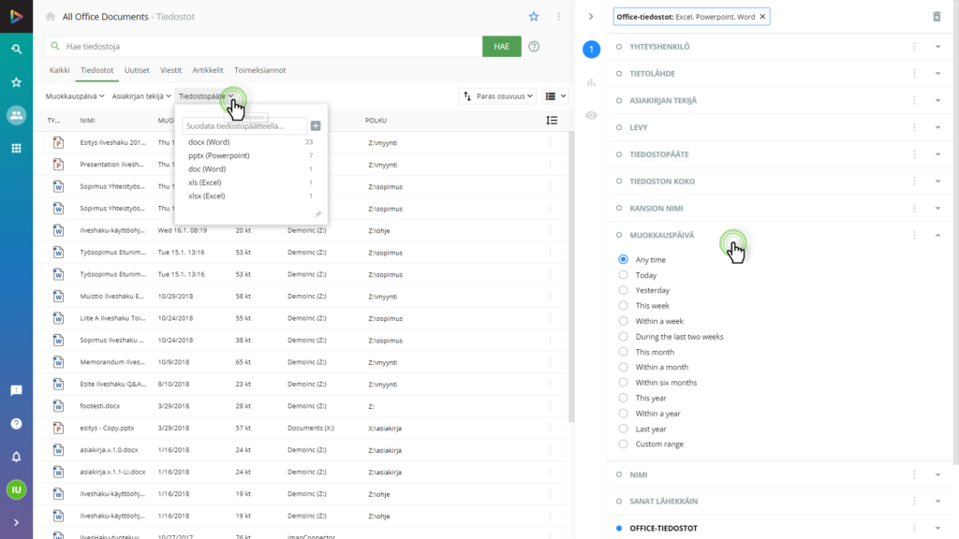Open the file icon of esitys - Copy.pptx
The width and height of the screenshot is (959, 539).
click(58, 428)
